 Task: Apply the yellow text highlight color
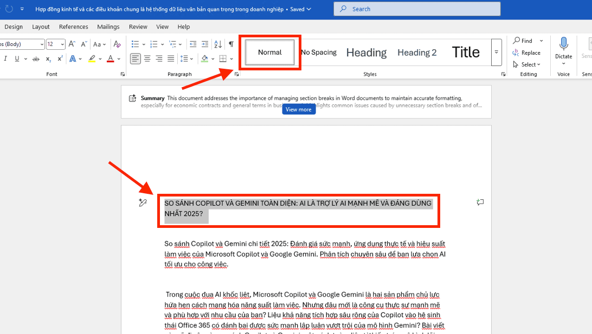(x=92, y=58)
